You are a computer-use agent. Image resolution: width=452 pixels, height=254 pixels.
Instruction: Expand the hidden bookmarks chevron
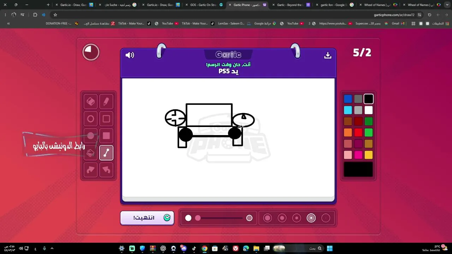tap(8, 24)
